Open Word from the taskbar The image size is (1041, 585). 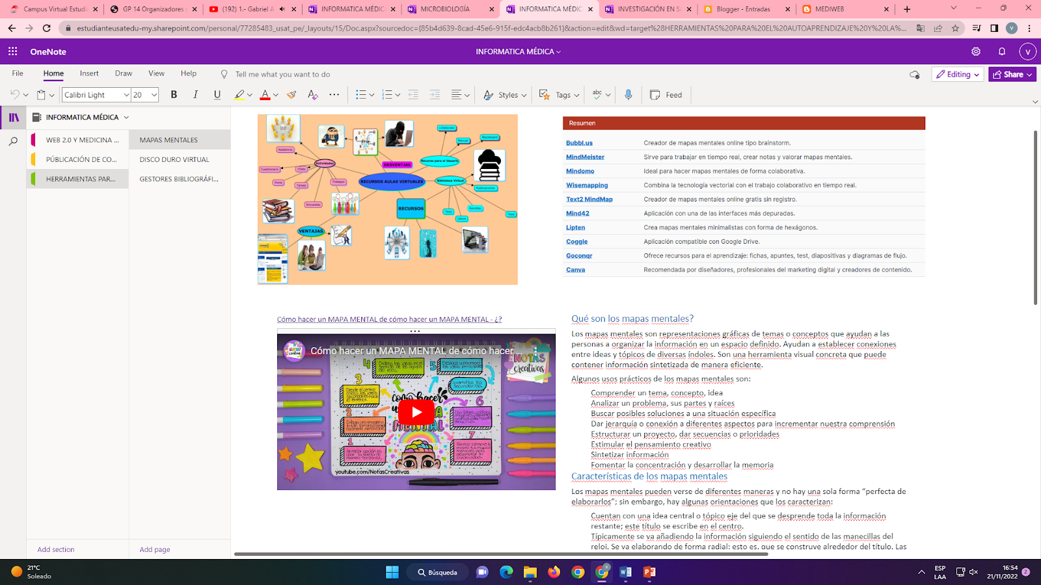(x=626, y=572)
